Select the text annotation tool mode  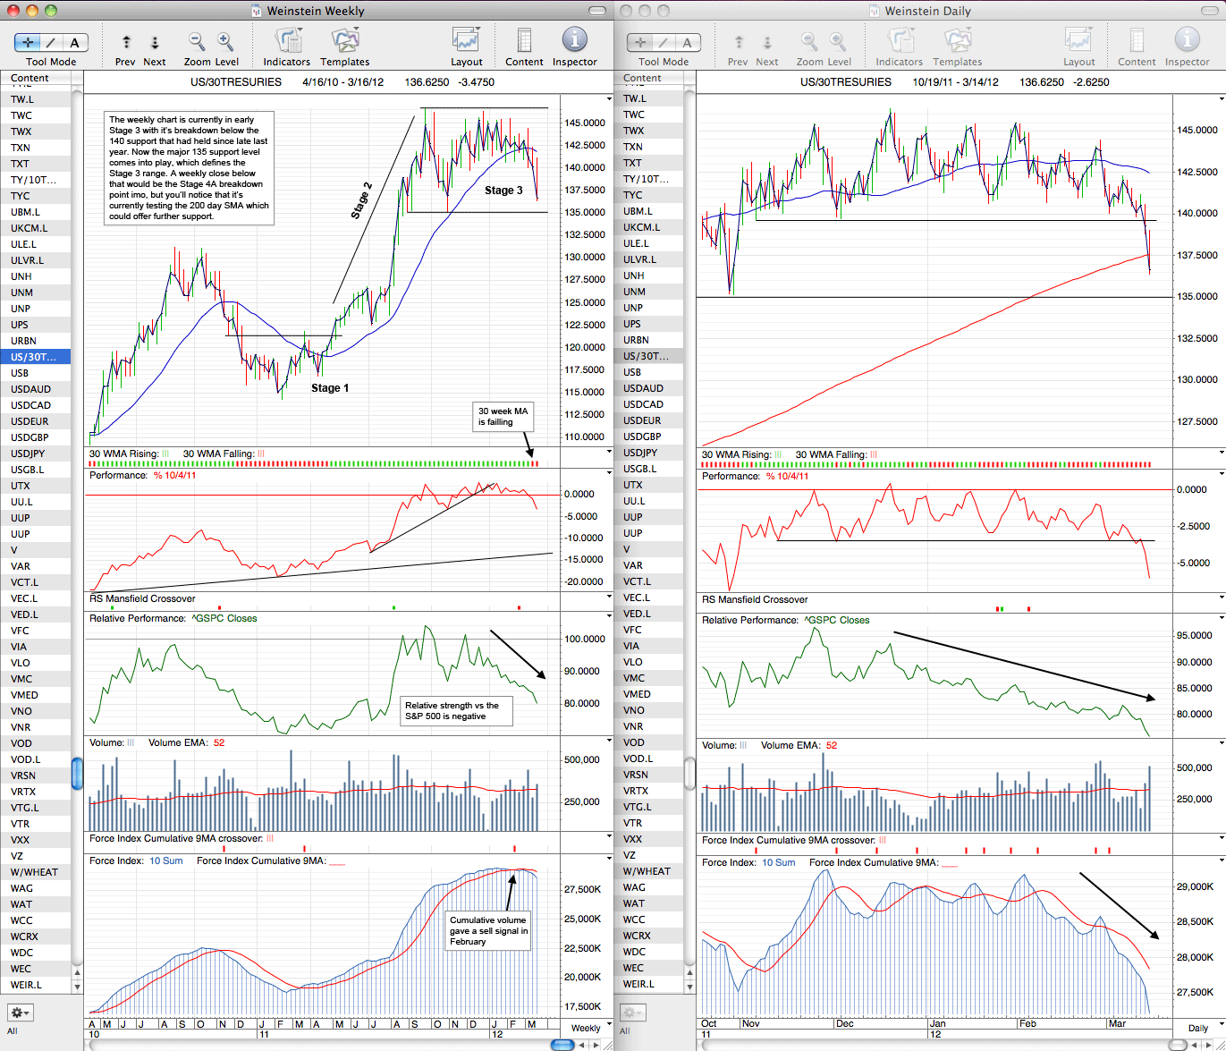click(x=75, y=42)
